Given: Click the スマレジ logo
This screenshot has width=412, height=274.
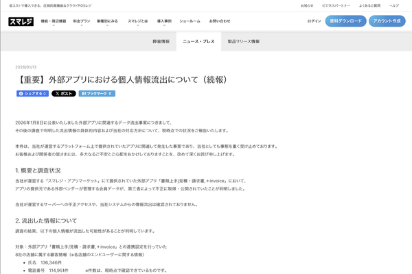Looking at the screenshot, I should tap(21, 21).
